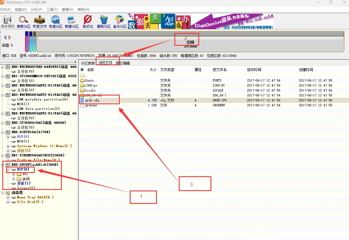Open the 文件(F) File menu

point(5,10)
